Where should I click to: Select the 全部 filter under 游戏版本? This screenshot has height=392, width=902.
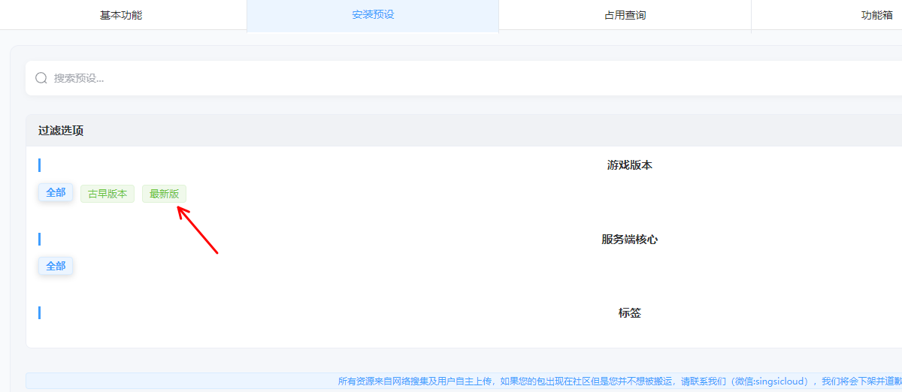point(56,193)
